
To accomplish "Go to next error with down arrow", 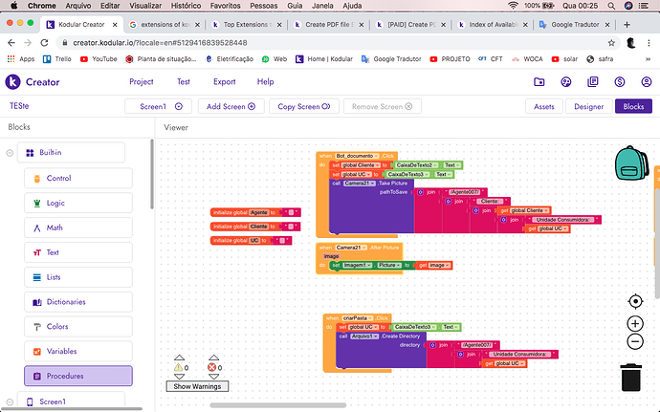I will tap(214, 377).
